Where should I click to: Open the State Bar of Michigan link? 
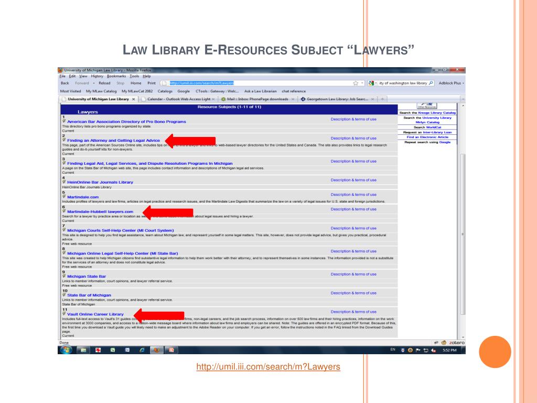89,295
